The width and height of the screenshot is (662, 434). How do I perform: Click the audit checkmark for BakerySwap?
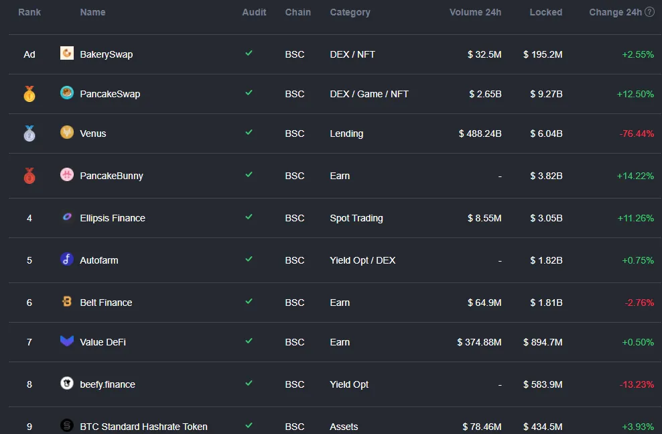click(249, 53)
